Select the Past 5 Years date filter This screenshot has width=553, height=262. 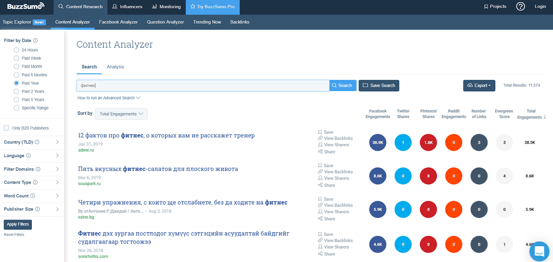[x=17, y=99]
